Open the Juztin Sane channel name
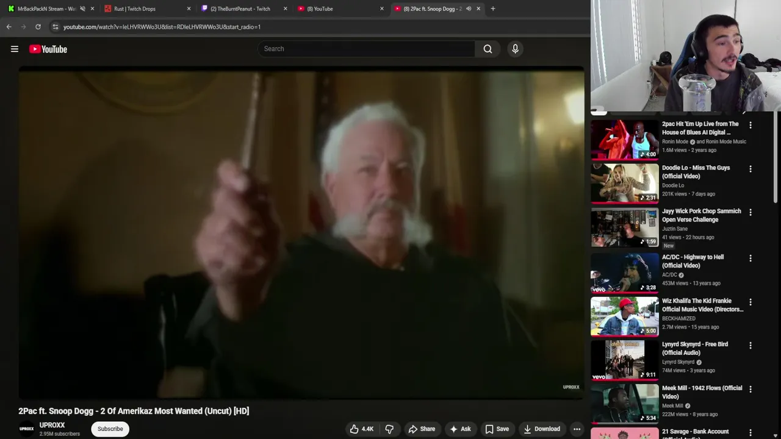The width and height of the screenshot is (781, 439). (675, 229)
